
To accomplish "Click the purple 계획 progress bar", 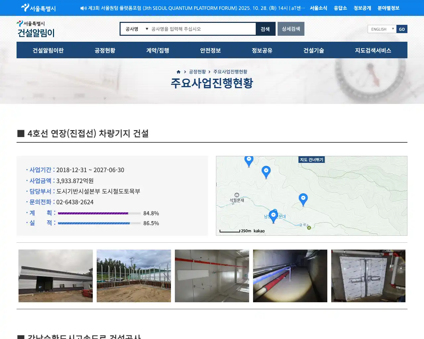I will (93, 214).
